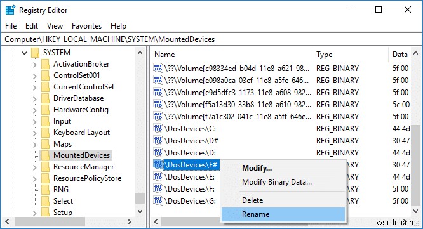Image resolution: width=423 pixels, height=229 pixels.
Task: Expand the CurrentControlSet key
Action: [x=34, y=88]
